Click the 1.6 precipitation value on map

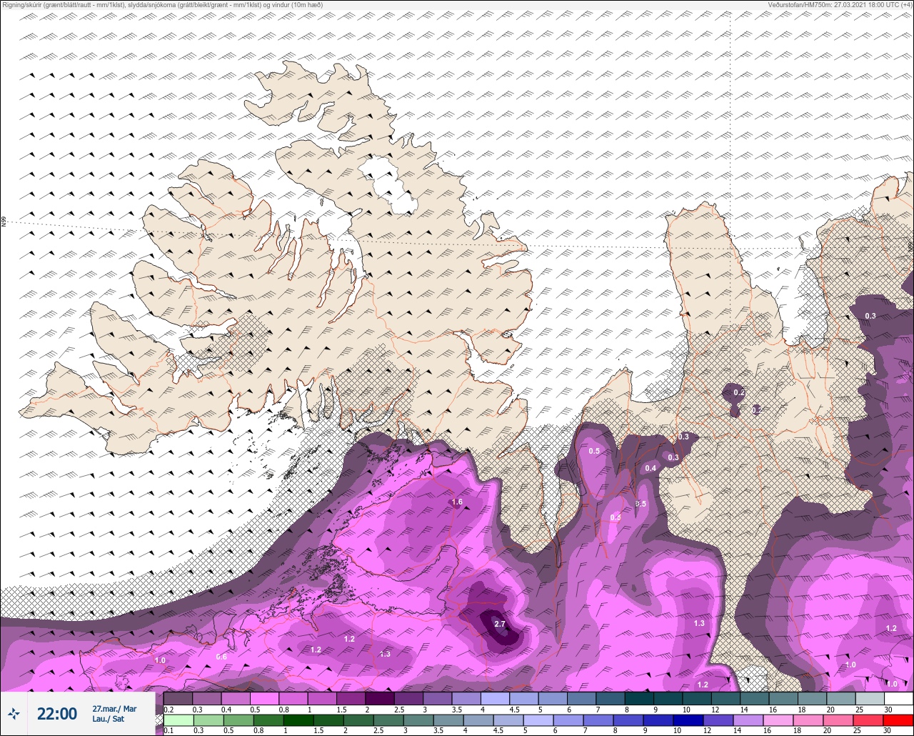pos(457,502)
